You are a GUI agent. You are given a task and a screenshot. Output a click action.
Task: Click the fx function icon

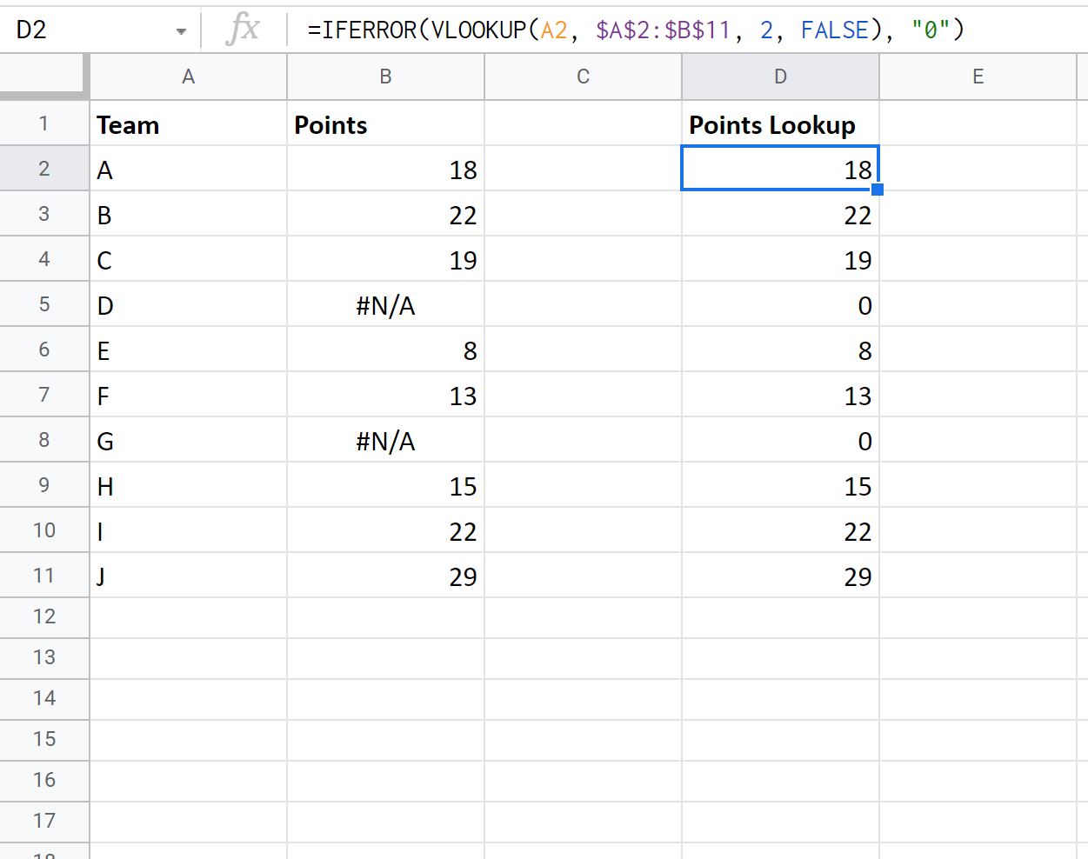[x=243, y=30]
